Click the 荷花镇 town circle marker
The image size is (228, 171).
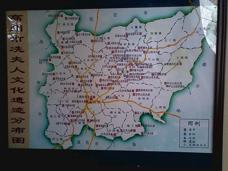(x=59, y=24)
